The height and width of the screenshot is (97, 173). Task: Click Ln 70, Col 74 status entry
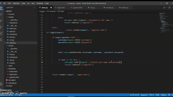pyautogui.click(x=134, y=95)
